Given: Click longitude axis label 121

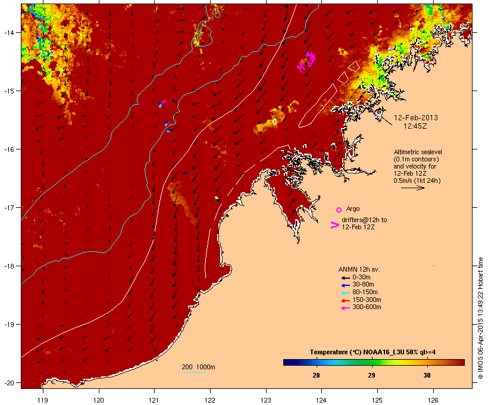Looking at the screenshot, I should (154, 400).
